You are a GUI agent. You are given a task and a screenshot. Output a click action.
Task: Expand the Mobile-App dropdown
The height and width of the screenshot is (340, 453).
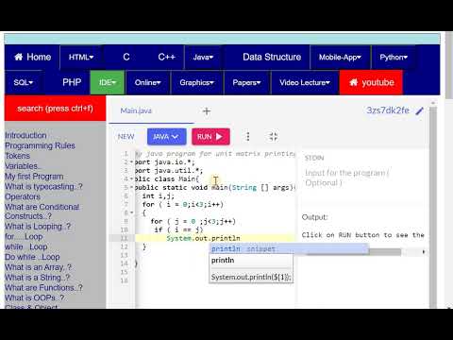click(x=340, y=57)
